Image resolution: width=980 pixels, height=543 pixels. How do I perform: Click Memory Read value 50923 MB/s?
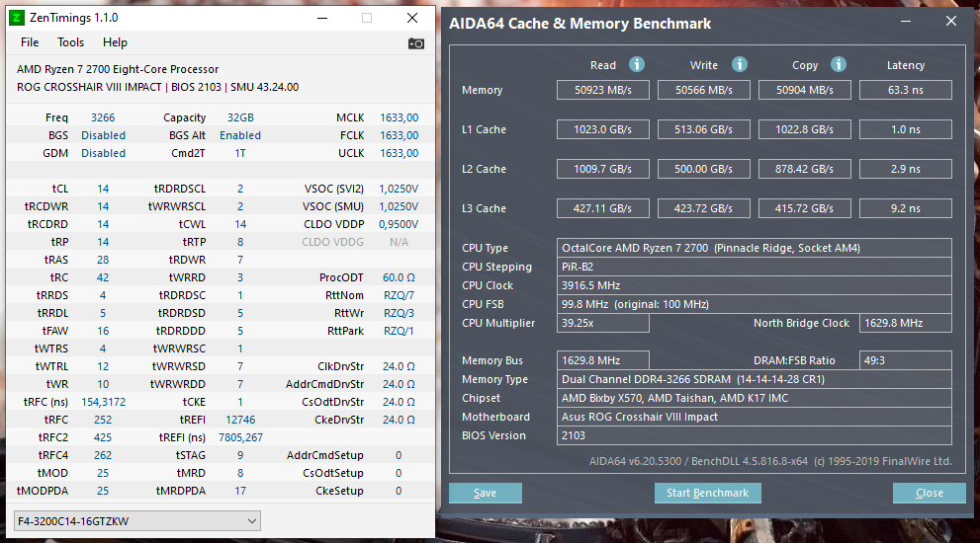click(x=603, y=90)
